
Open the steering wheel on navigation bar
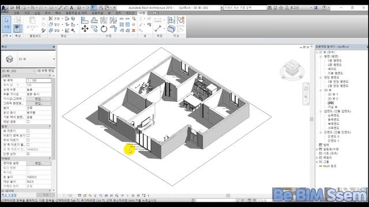pyautogui.click(x=306, y=89)
